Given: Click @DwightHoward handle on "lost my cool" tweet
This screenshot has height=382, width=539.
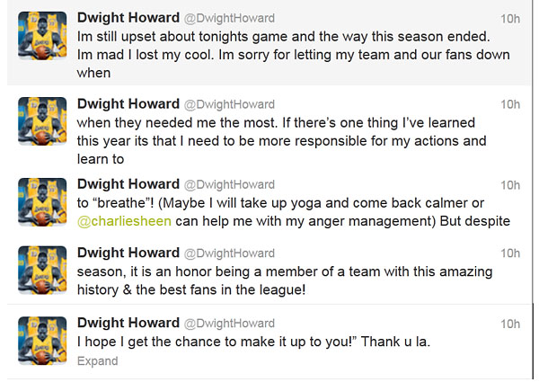Looking at the screenshot, I should point(230,18).
